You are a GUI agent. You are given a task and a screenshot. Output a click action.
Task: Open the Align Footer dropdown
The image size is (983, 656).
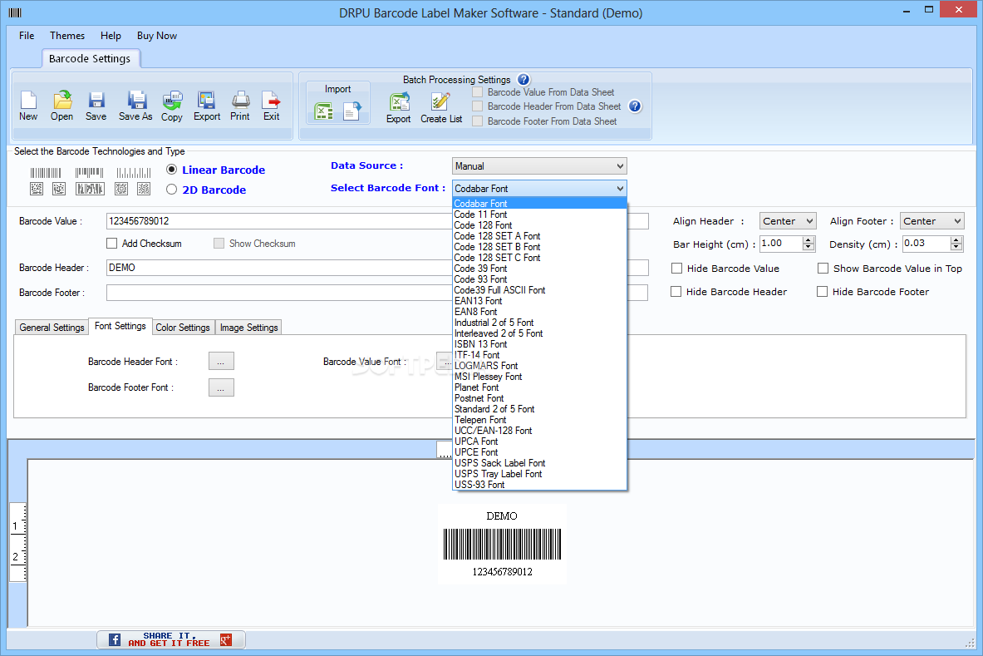point(931,221)
